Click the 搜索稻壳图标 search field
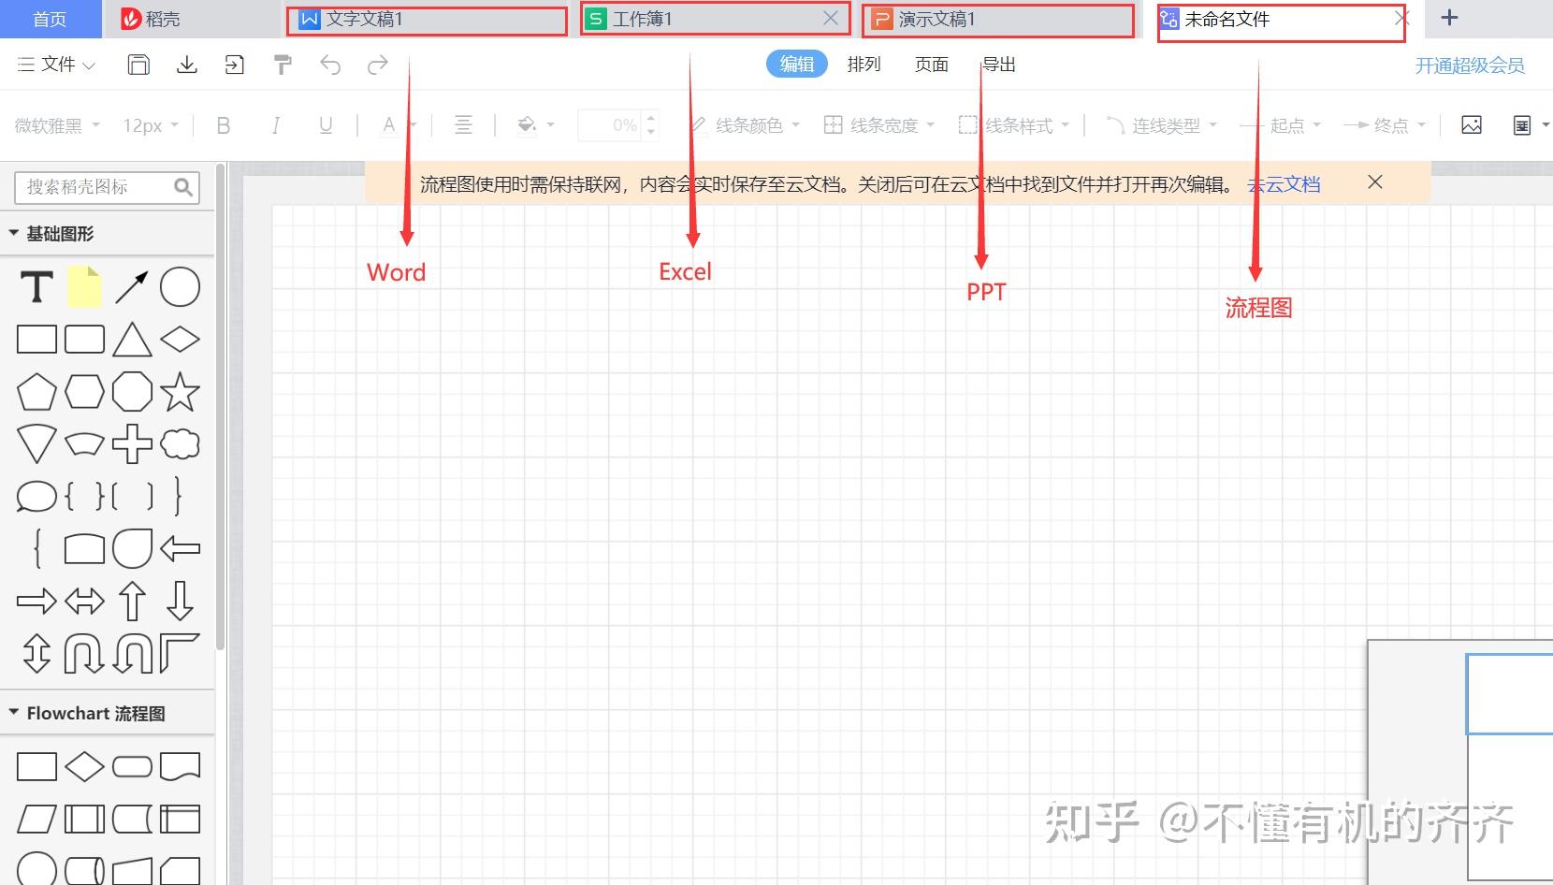 pyautogui.click(x=107, y=187)
